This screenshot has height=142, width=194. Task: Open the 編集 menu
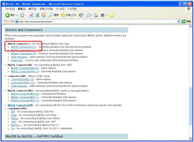pos(22,9)
